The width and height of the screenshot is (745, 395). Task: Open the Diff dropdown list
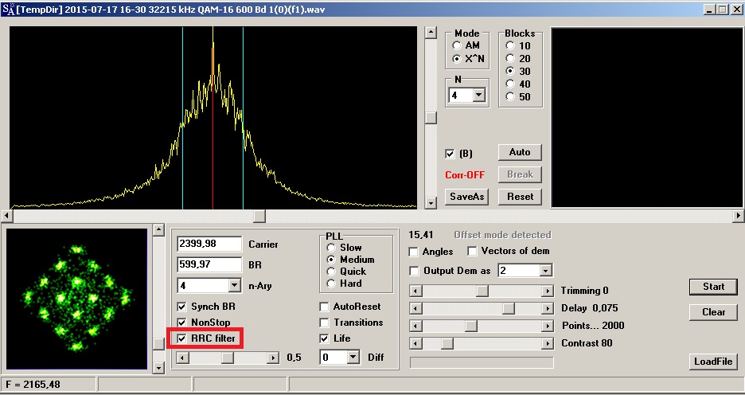coord(353,358)
